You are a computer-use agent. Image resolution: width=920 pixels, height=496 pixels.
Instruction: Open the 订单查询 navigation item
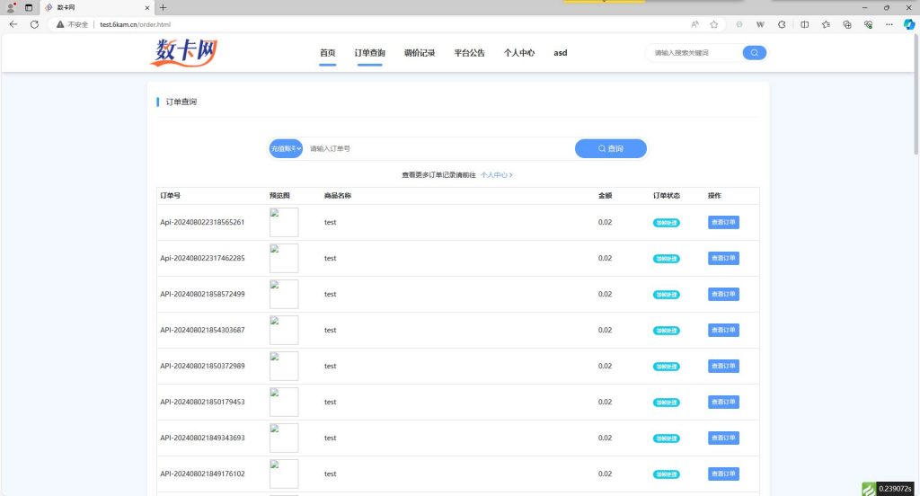[x=369, y=53]
